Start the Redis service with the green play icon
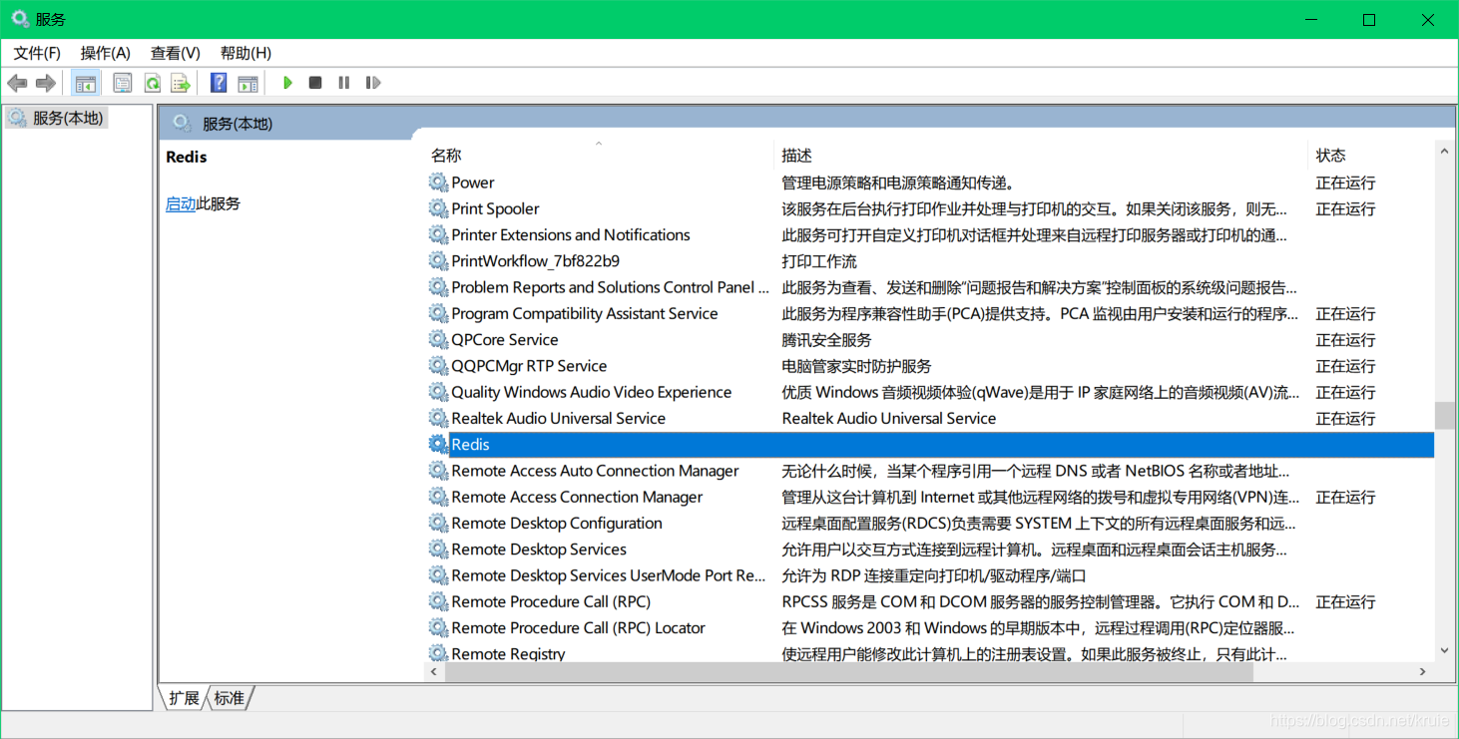1459x739 pixels. point(286,82)
